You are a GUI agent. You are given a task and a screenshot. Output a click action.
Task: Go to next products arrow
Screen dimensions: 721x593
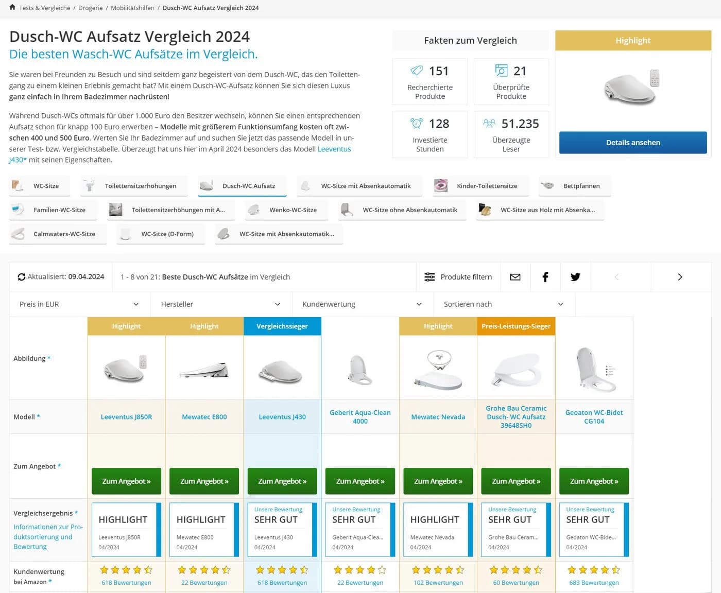[680, 277]
